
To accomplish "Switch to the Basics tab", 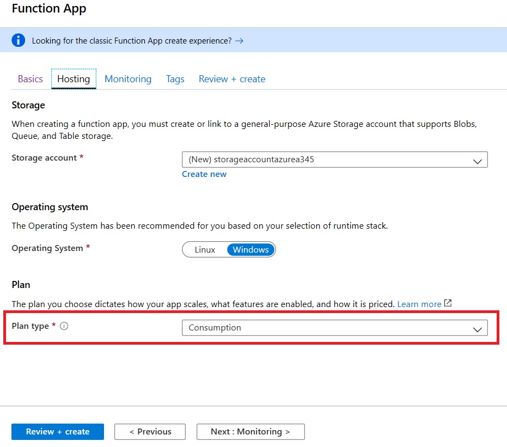I will point(30,79).
